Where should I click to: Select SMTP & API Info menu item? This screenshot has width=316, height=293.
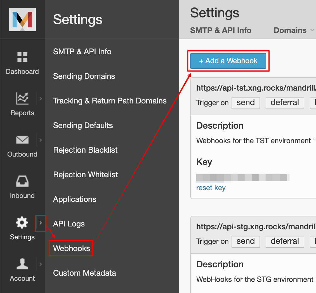pos(82,52)
